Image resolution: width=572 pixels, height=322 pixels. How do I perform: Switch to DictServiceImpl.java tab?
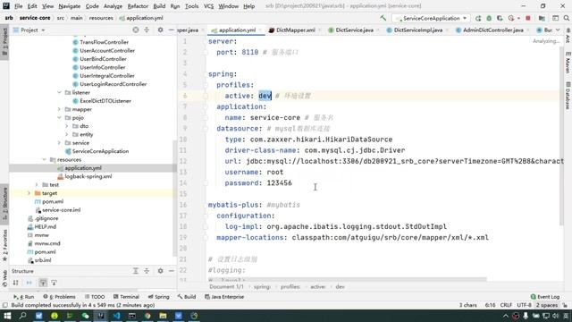(417, 30)
